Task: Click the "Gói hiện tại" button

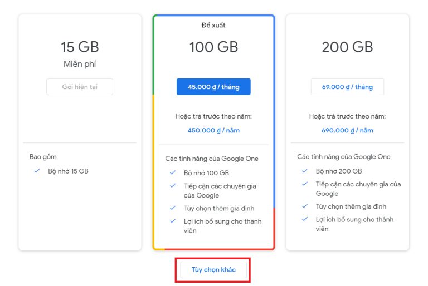Action: 80,87
